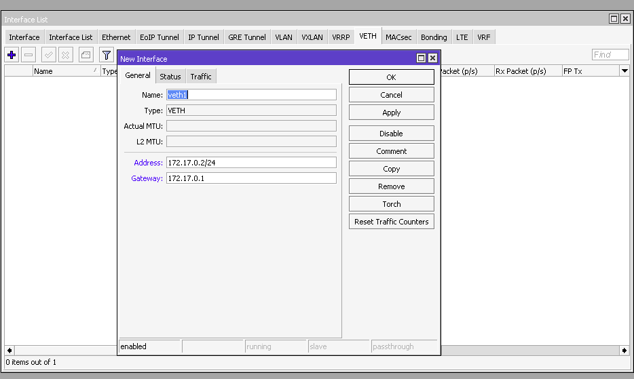
Task: Switch to the Status tab in dialog
Action: click(170, 77)
